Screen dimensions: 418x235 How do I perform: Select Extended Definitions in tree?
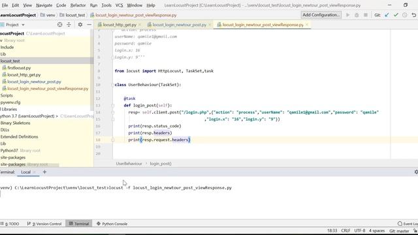coord(19,136)
